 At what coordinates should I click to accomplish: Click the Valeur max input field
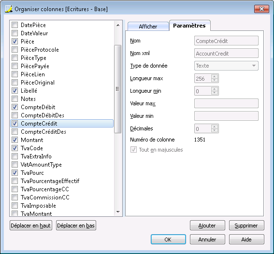(x=226, y=103)
